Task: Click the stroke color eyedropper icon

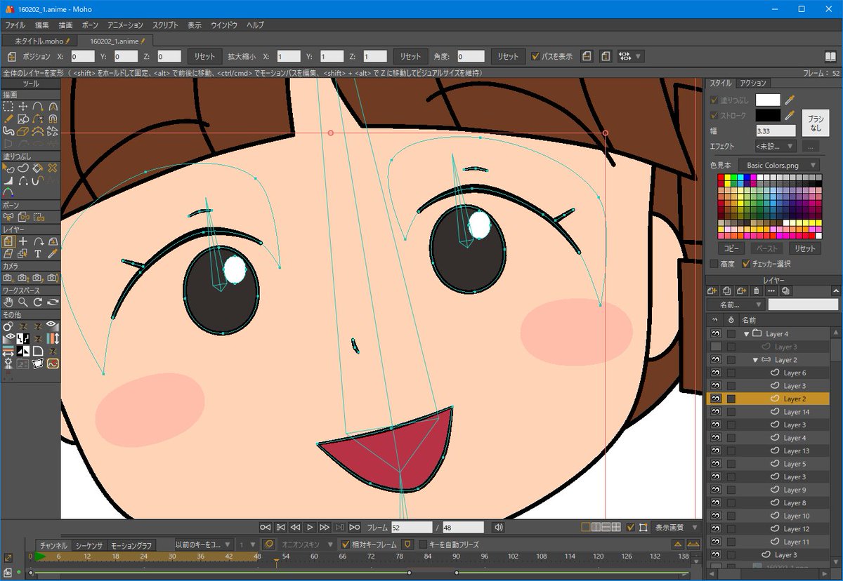Action: tap(789, 114)
